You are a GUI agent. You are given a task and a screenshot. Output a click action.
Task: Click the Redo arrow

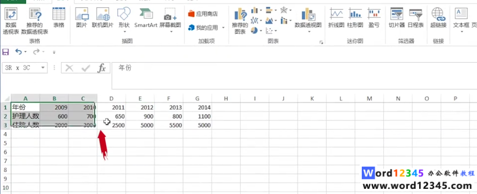pyautogui.click(x=36, y=52)
